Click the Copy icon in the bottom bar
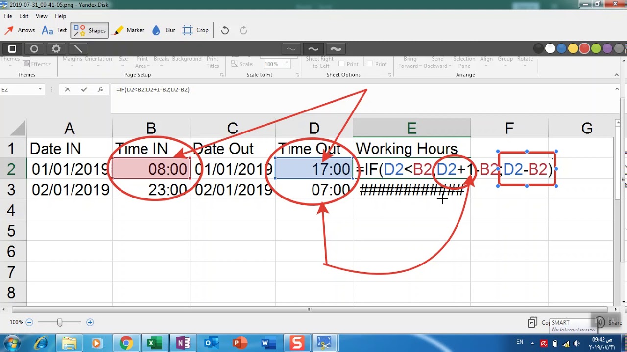 click(532, 322)
